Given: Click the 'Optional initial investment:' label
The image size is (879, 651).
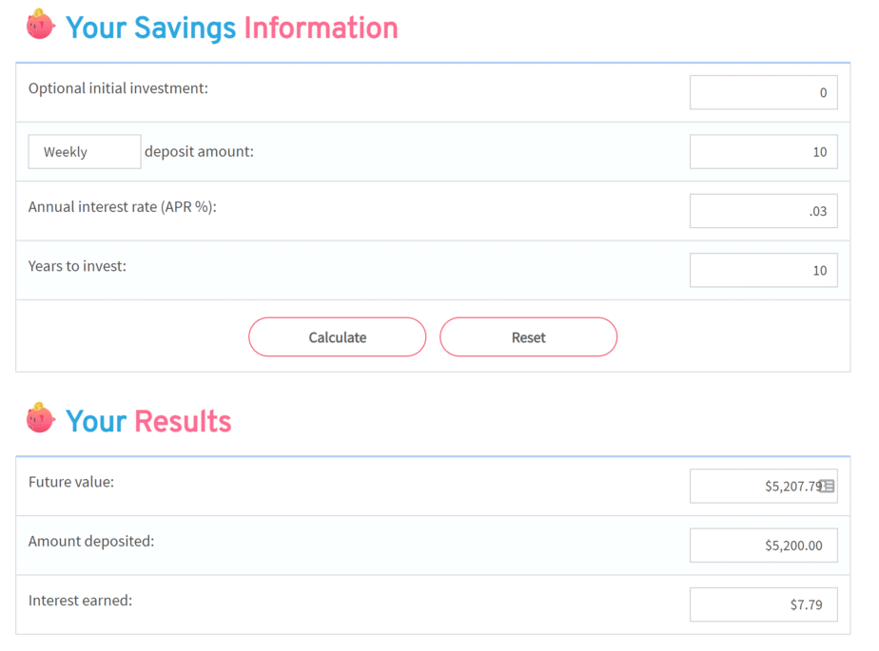Looking at the screenshot, I should [x=118, y=88].
